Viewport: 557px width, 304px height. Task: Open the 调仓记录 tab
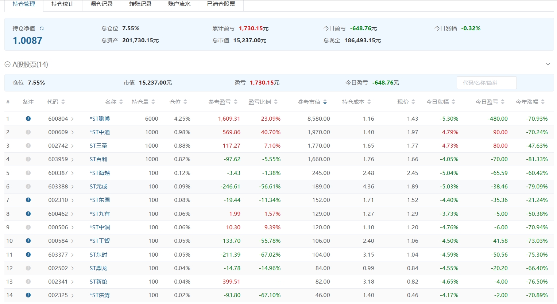tap(101, 4)
